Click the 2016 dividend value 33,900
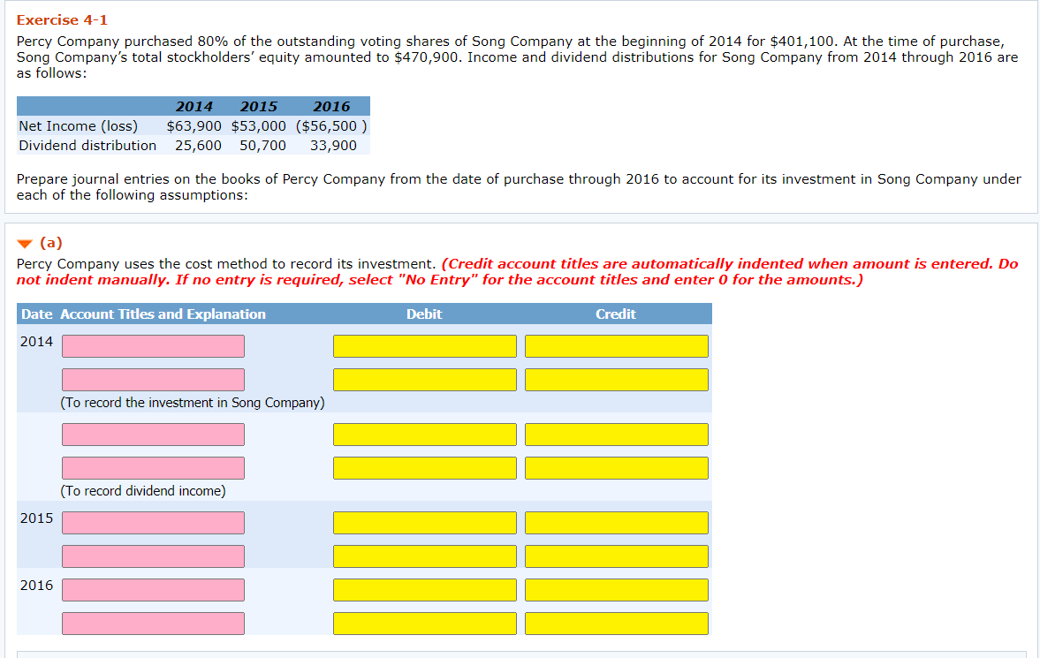Viewport: 1040px width, 658px height. click(333, 145)
